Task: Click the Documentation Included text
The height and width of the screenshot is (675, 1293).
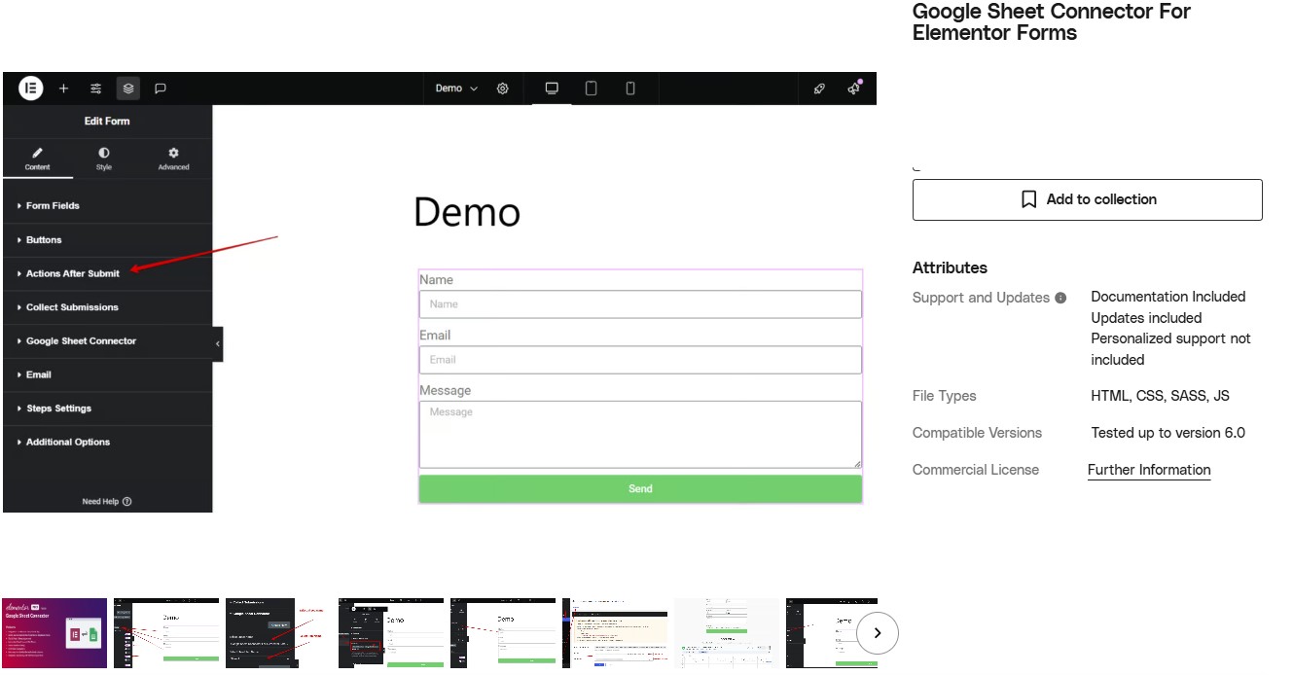Action: tap(1168, 297)
